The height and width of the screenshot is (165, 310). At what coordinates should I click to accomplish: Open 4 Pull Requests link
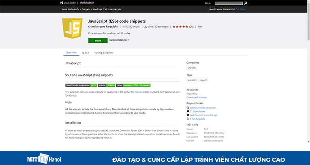197,119
